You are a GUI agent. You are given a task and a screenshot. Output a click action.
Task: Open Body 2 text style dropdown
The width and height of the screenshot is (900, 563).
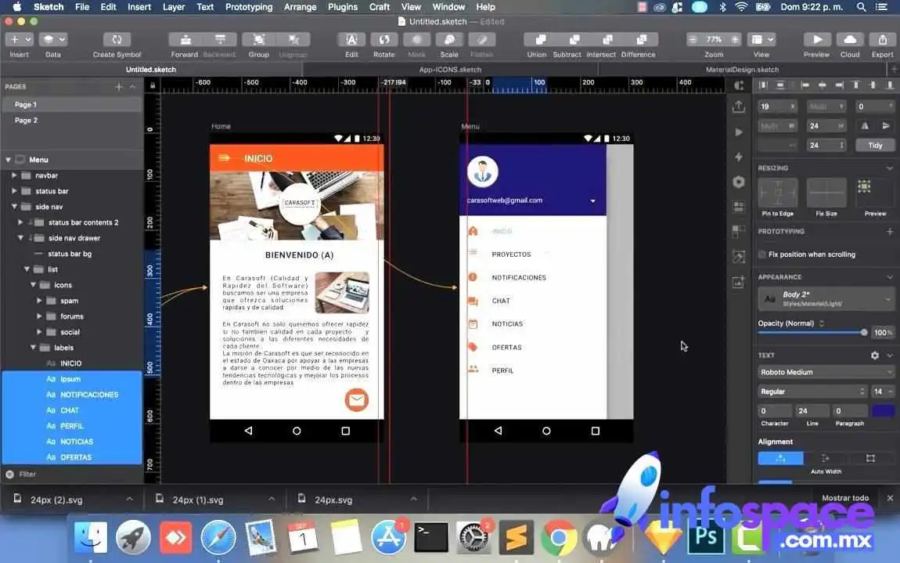tap(826, 298)
